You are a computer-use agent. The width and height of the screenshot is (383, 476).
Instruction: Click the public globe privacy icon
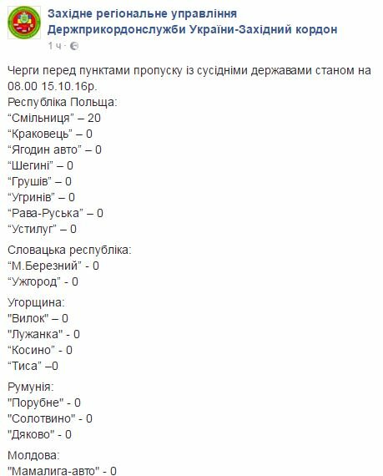pos(74,46)
